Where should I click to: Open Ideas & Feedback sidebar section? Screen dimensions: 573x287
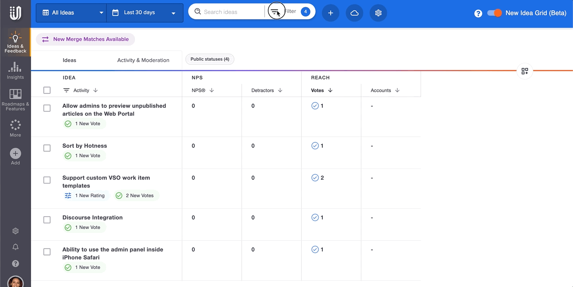tap(15, 42)
